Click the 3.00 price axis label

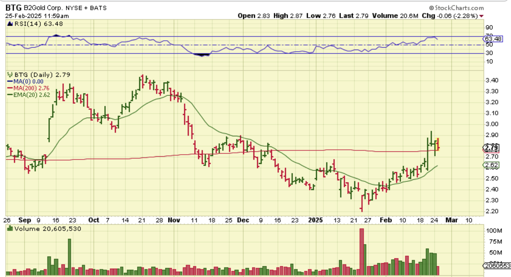point(492,124)
